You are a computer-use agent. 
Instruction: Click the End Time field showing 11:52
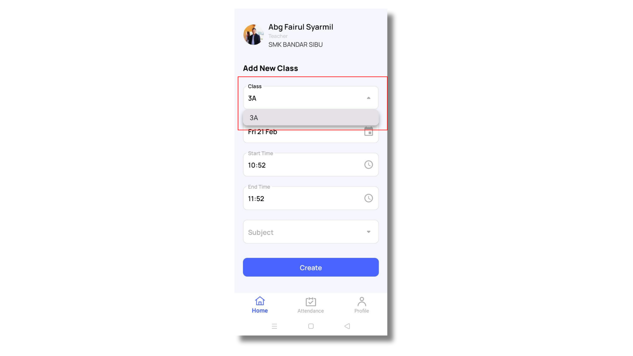pyautogui.click(x=311, y=198)
